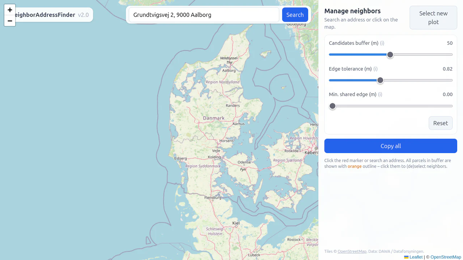Viewport: 463px width, 260px height.
Task: Zoom in on the map
Action: (10, 10)
